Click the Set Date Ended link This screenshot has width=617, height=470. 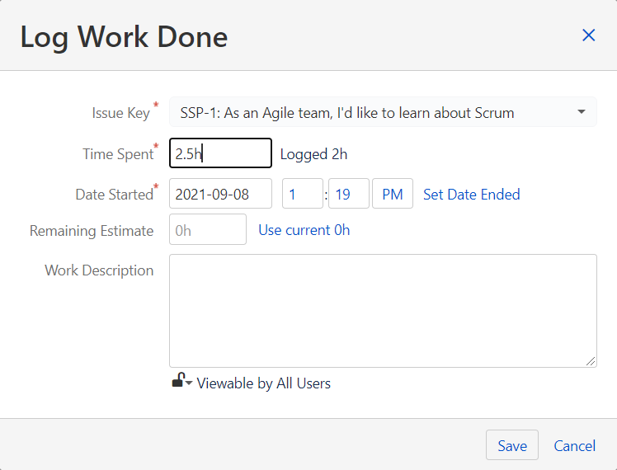(x=471, y=195)
